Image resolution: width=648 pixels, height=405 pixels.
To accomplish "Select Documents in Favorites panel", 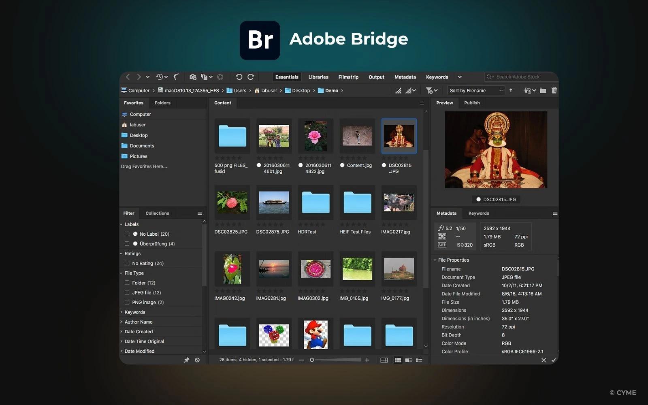I will [142, 146].
